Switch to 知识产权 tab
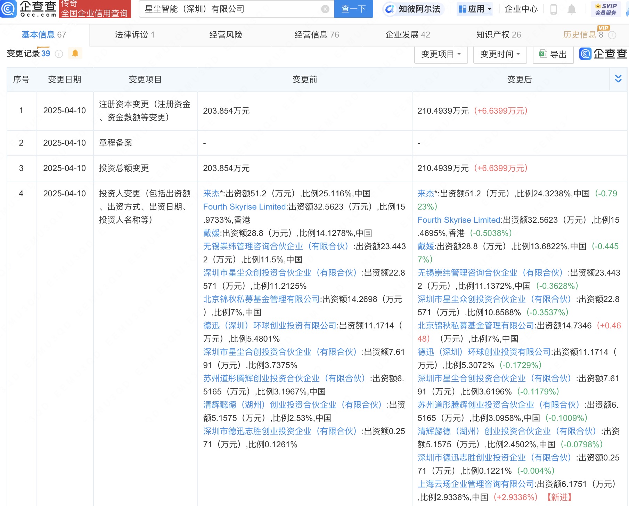 (x=498, y=35)
